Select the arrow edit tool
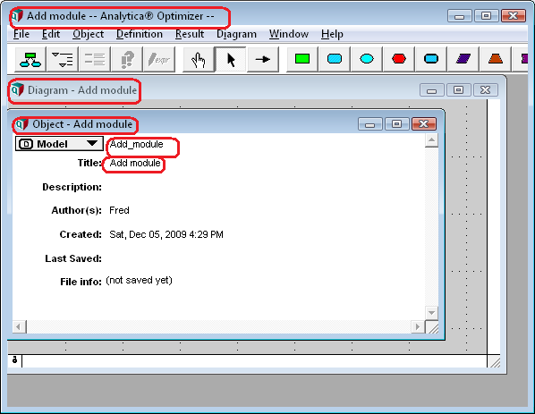 pyautogui.click(x=231, y=60)
